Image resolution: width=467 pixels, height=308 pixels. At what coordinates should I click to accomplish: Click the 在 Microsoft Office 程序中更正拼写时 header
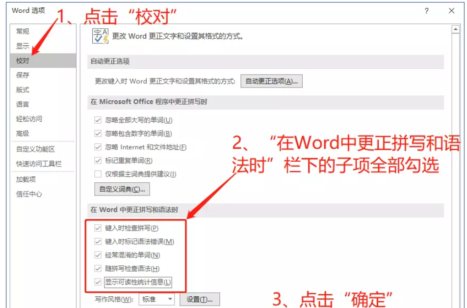265,102
